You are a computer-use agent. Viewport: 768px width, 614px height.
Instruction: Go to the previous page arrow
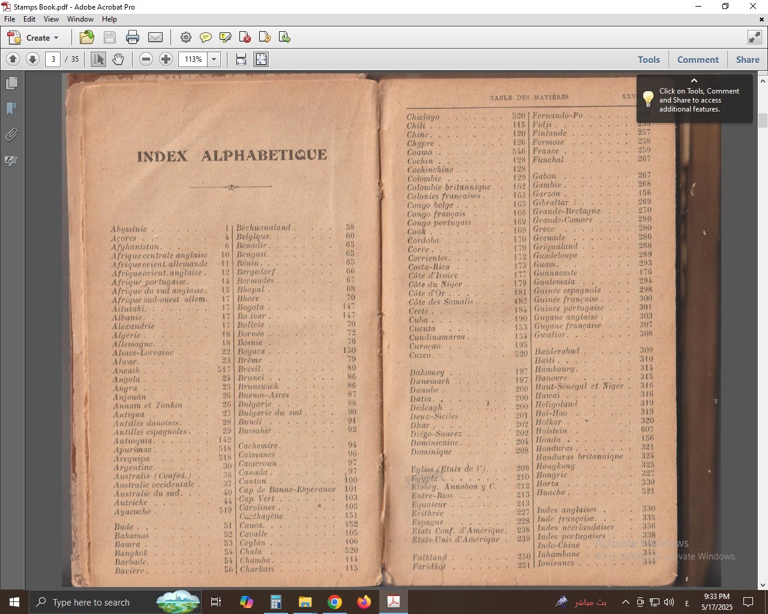[x=13, y=59]
